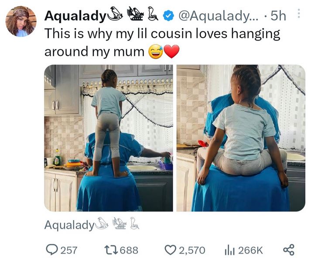Image resolution: width=311 pixels, height=258 pixels.
Task: Click the 688 reposts count
Action: pos(129,250)
